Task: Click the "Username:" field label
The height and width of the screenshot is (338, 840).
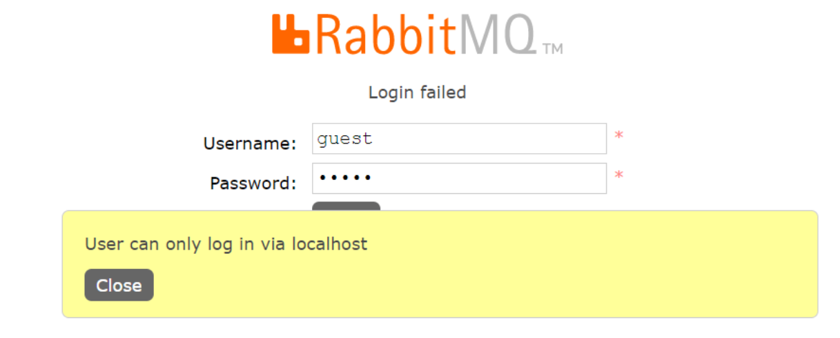Action: 250,143
